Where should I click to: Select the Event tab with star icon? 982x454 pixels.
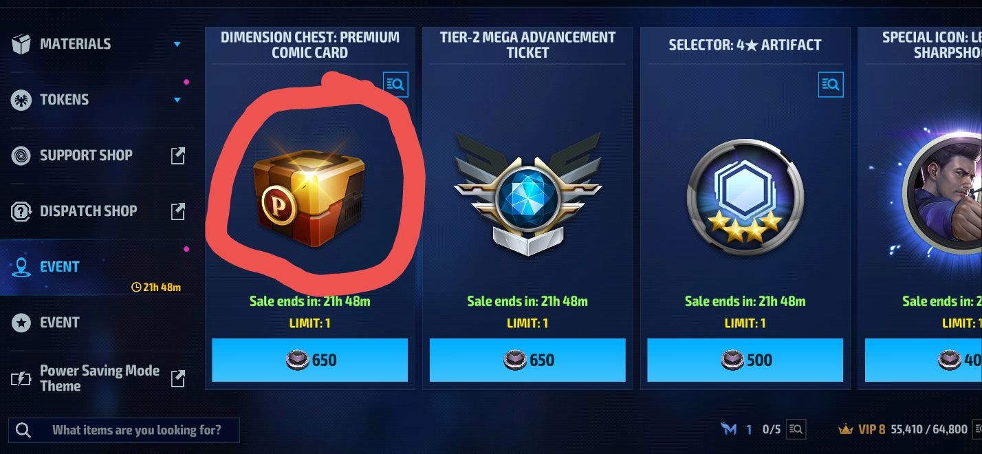(x=96, y=323)
